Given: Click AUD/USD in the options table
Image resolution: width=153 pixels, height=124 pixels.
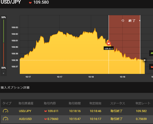Looking at the screenshot, I should coord(25,119).
